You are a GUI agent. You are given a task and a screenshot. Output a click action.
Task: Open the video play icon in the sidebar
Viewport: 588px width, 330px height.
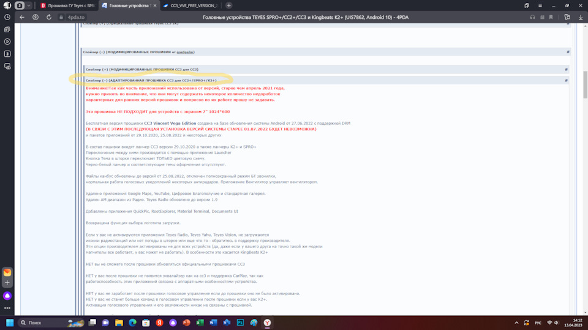tap(7, 42)
